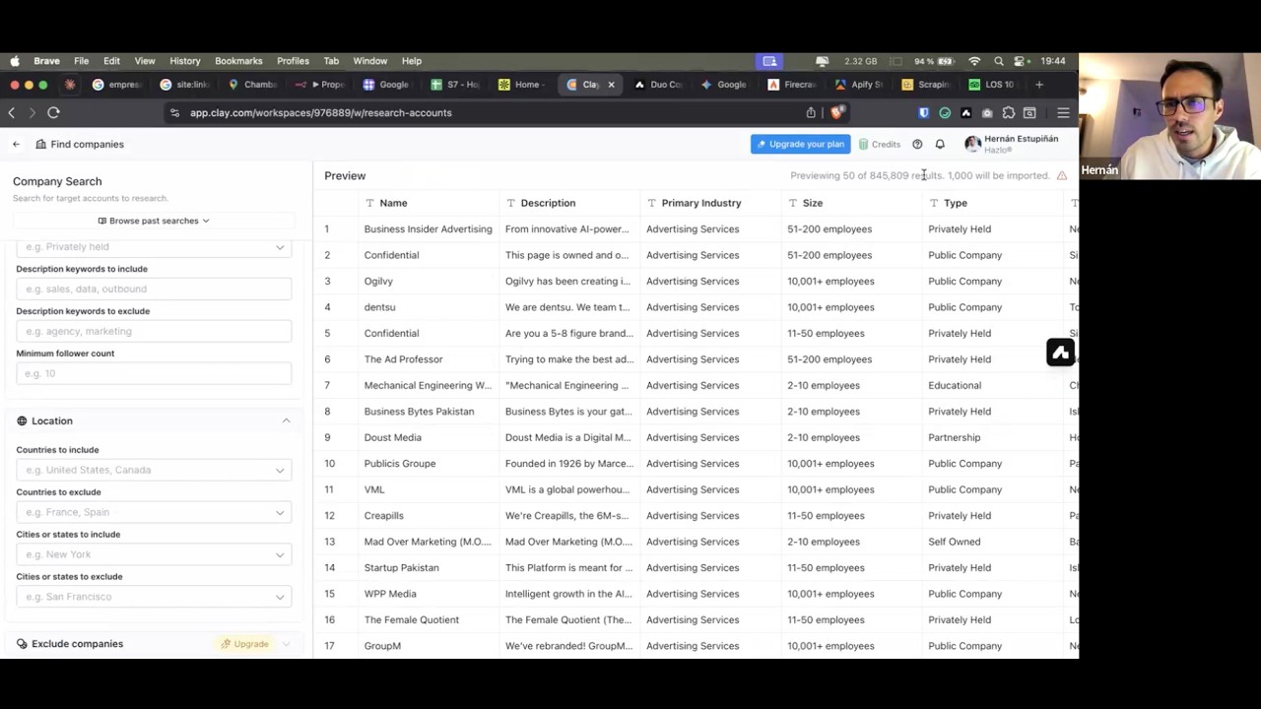Open Cities or states to exclude dropdown
Viewport: 1261px width, 709px height.
(x=154, y=597)
